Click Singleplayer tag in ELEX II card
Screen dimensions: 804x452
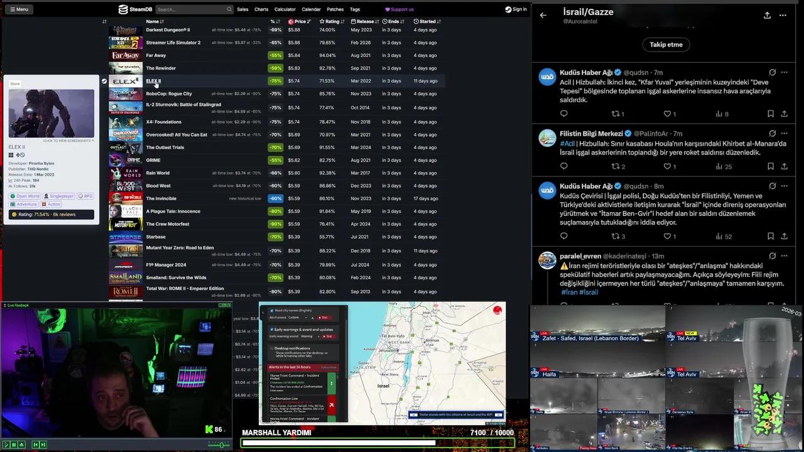[58, 196]
